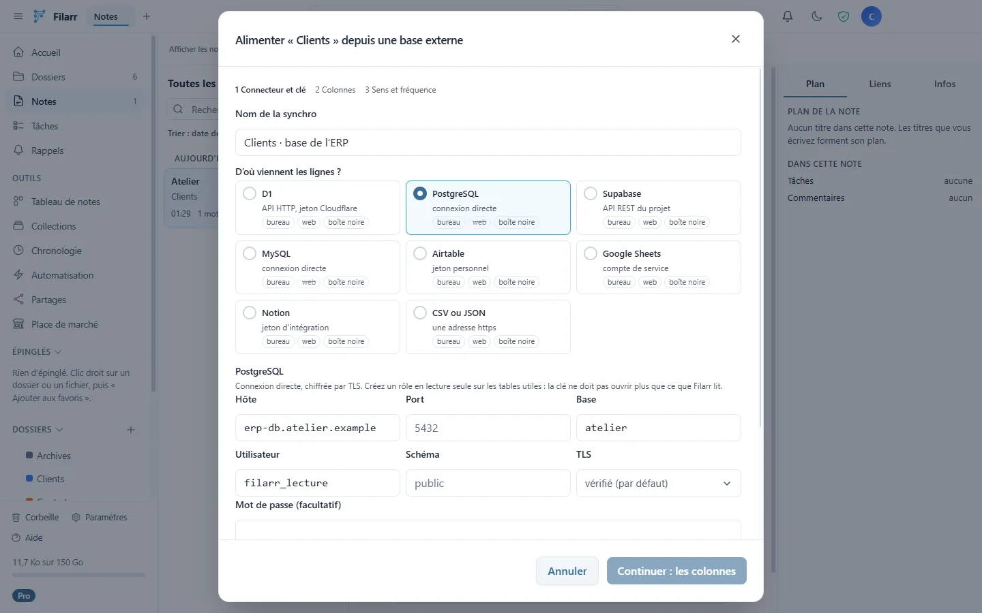Add a new tab with plus icon
The height and width of the screenshot is (613, 982).
pyautogui.click(x=147, y=16)
